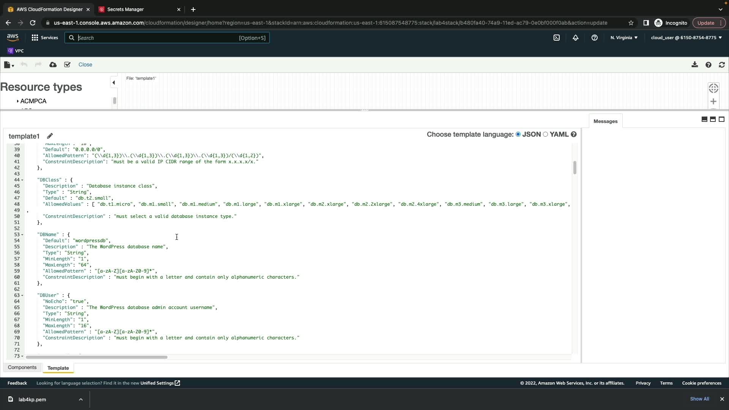
Task: Open the notifications bell icon
Action: click(576, 38)
